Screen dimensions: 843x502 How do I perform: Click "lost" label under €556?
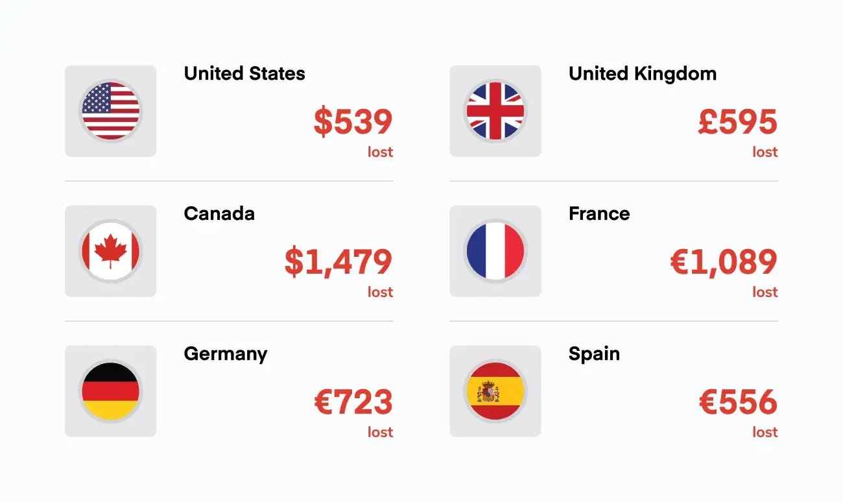[x=765, y=433]
